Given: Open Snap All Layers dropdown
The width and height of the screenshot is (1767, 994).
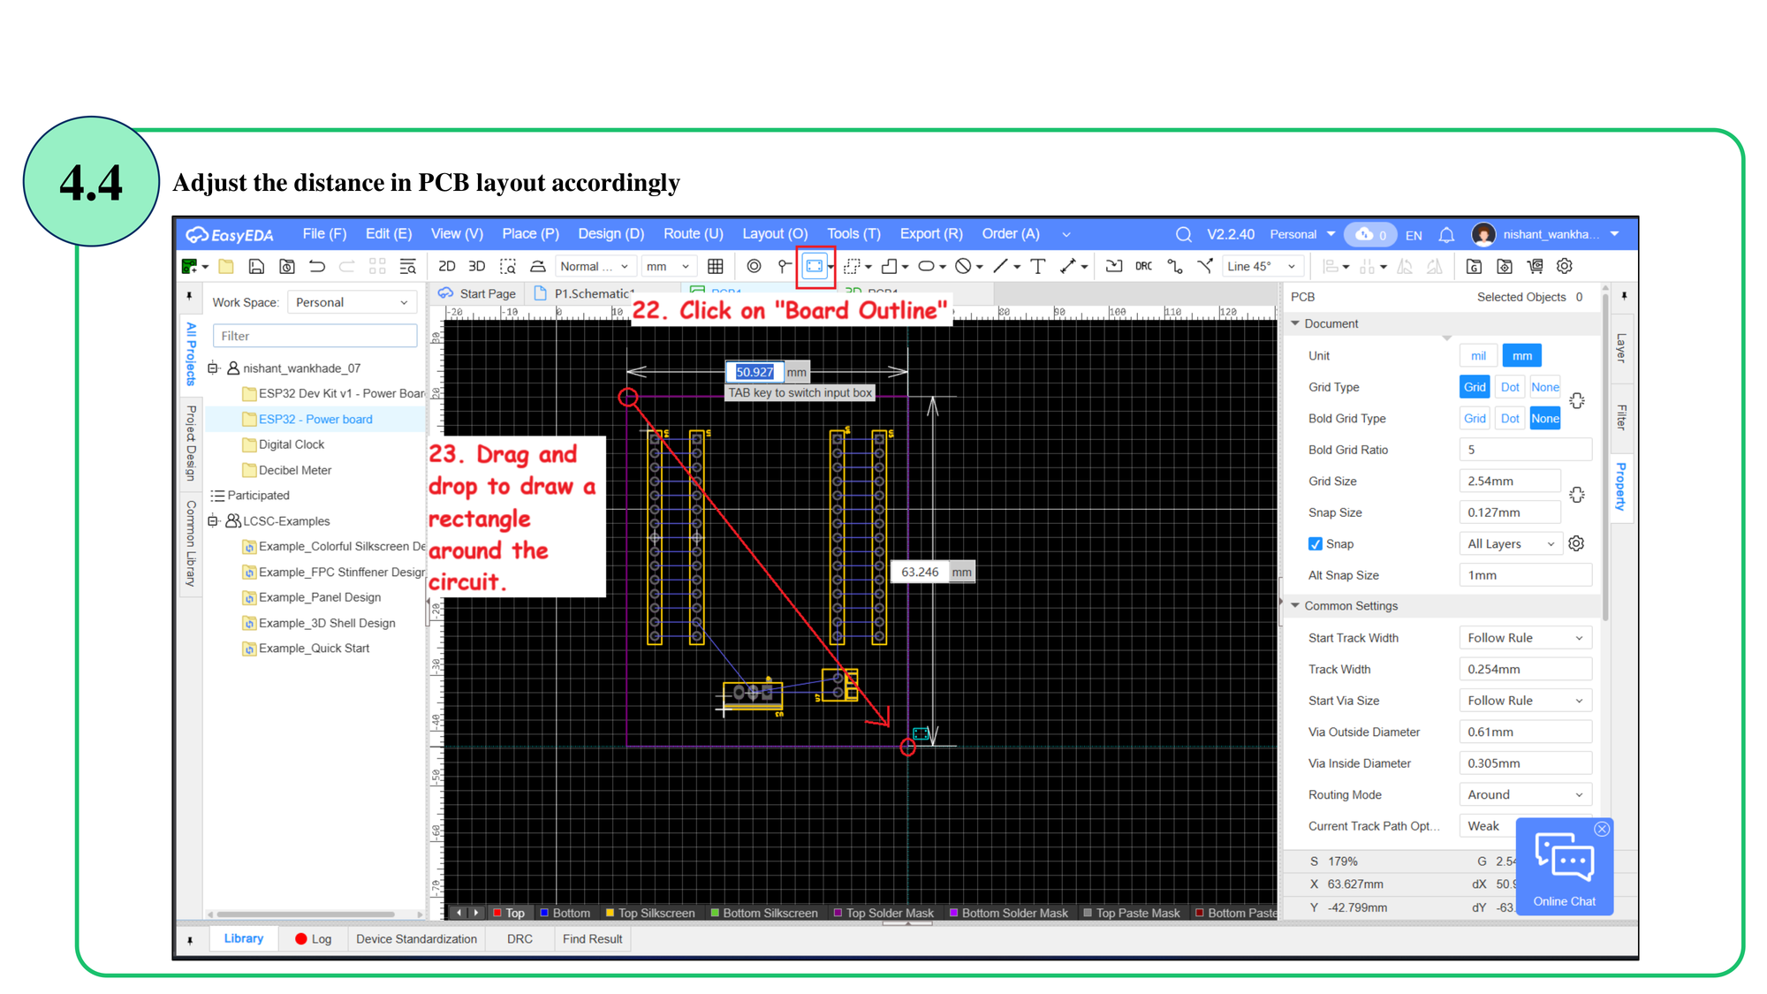Looking at the screenshot, I should pos(1510,543).
